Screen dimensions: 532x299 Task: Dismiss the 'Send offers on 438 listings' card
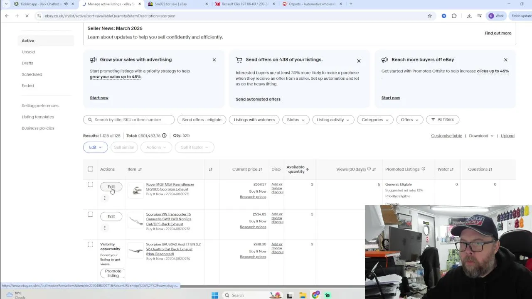359,61
